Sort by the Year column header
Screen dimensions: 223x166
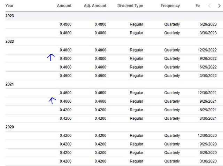click(9, 6)
